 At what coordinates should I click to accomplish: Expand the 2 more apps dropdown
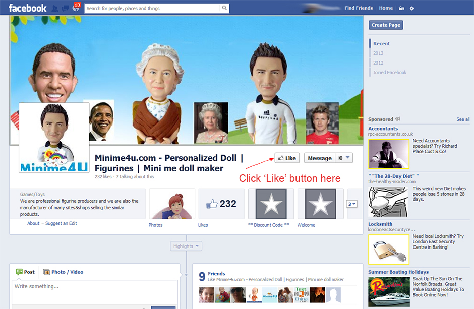351,204
